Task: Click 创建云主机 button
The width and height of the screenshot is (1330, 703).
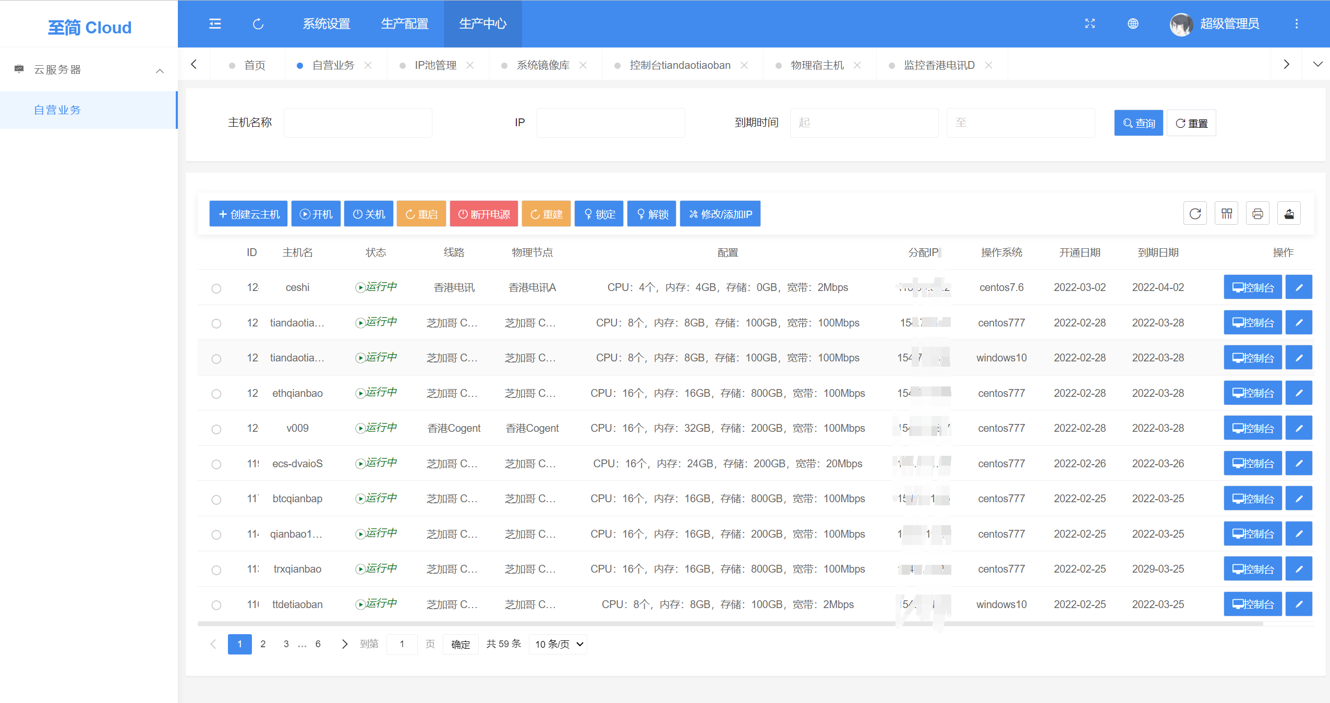Action: (x=248, y=214)
